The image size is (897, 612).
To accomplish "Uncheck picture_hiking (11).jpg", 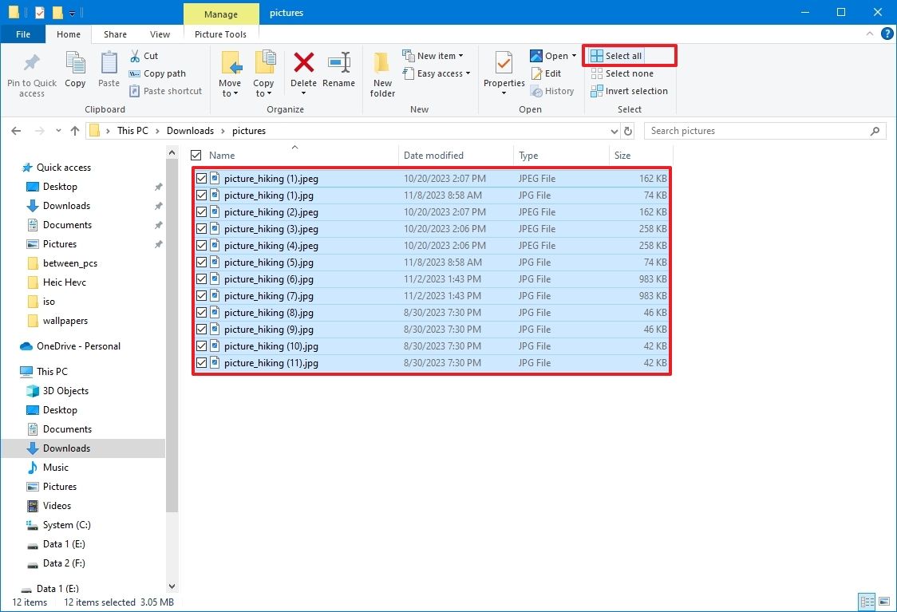I will (201, 362).
